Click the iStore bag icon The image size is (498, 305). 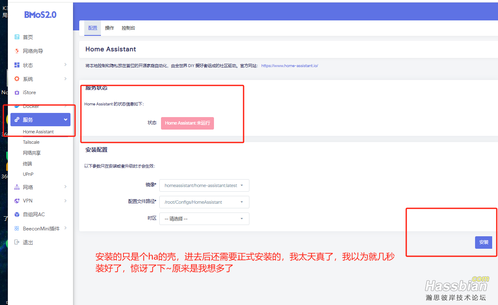(17, 92)
